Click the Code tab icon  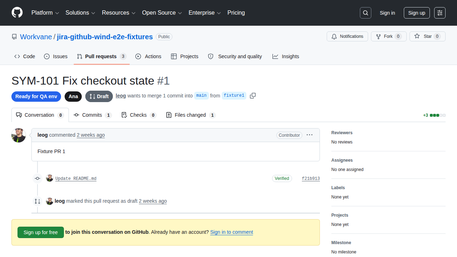point(17,56)
